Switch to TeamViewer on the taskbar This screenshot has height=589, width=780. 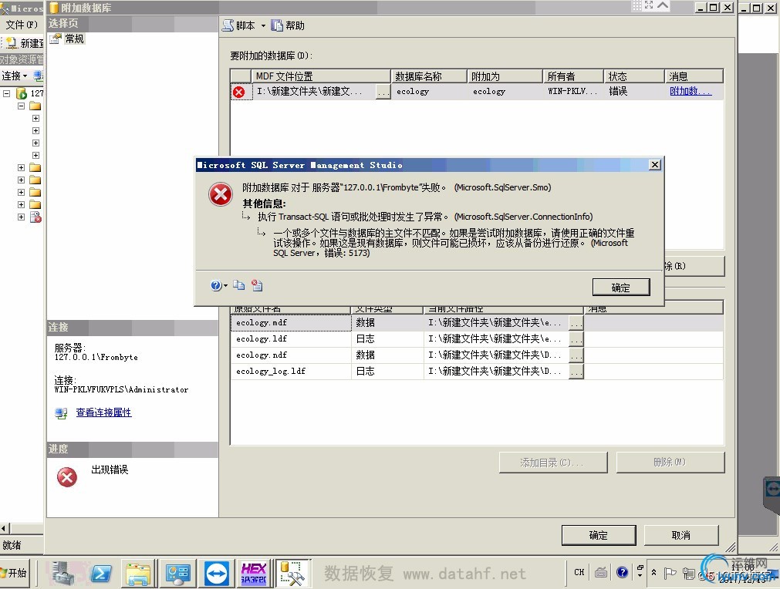(216, 573)
